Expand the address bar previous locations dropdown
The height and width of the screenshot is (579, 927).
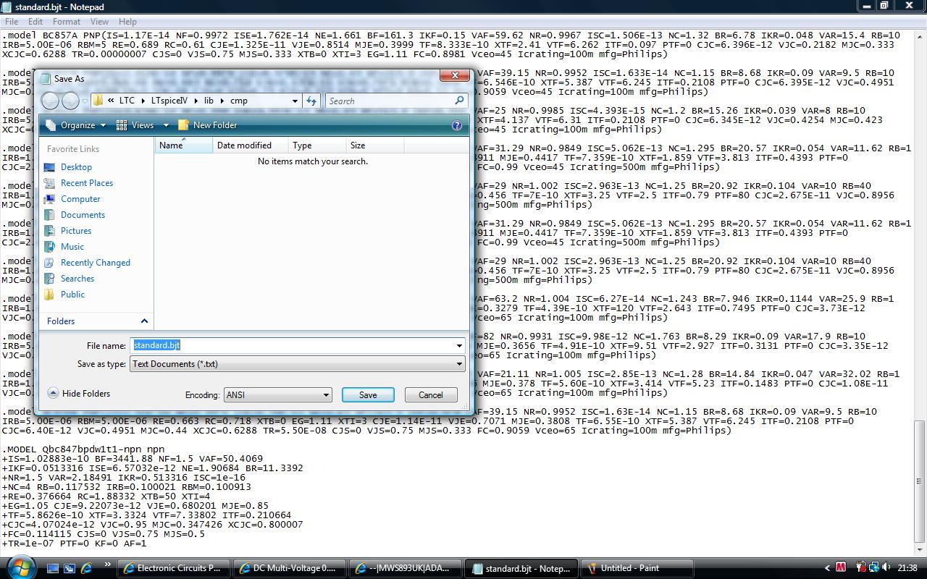click(x=295, y=101)
